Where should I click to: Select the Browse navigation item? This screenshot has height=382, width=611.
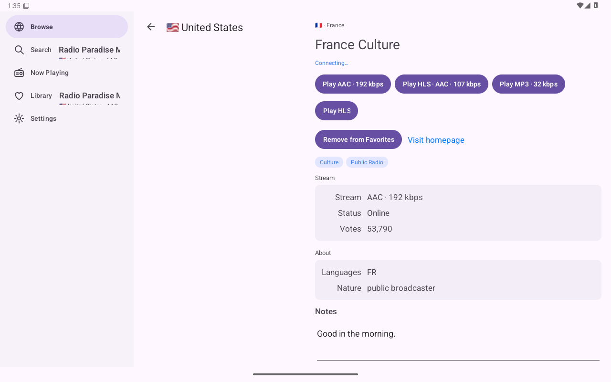pyautogui.click(x=67, y=27)
